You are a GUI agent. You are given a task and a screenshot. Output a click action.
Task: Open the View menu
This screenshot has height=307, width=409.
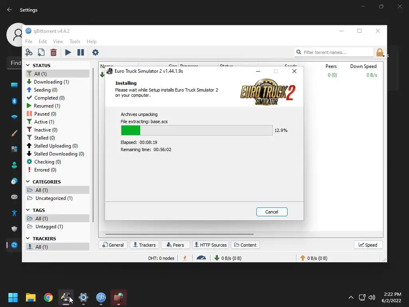(x=58, y=42)
